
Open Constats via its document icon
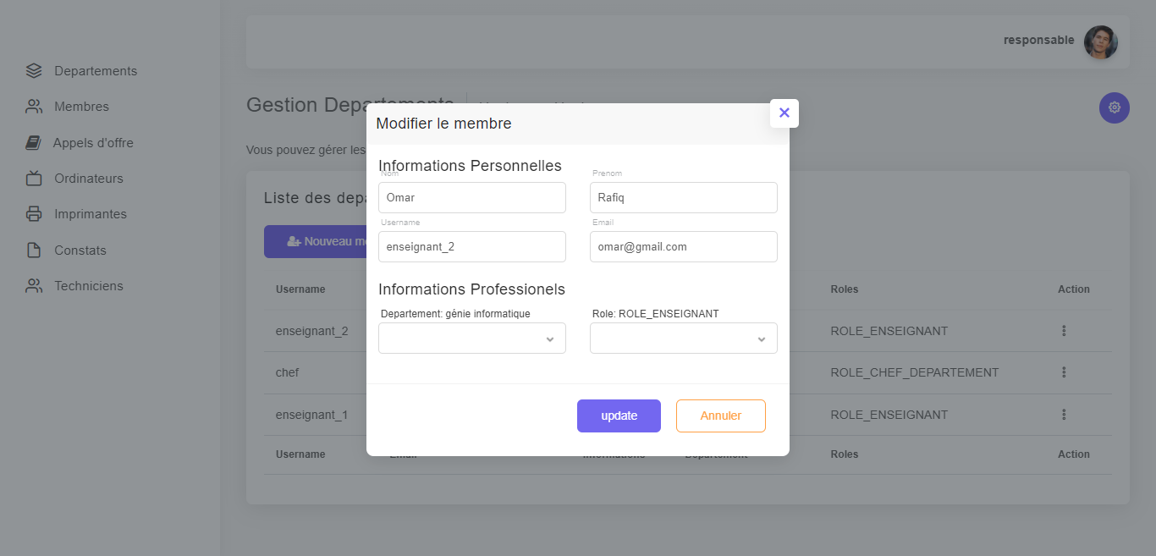point(33,250)
